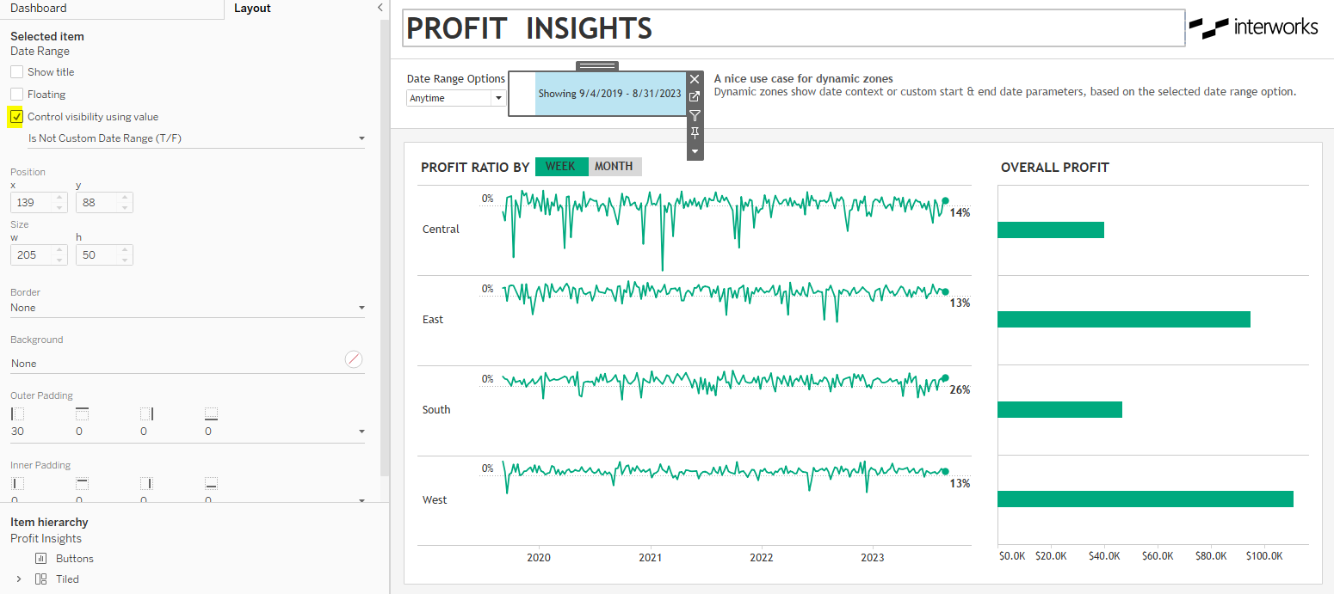Uncheck Control visibility using value

click(x=16, y=117)
